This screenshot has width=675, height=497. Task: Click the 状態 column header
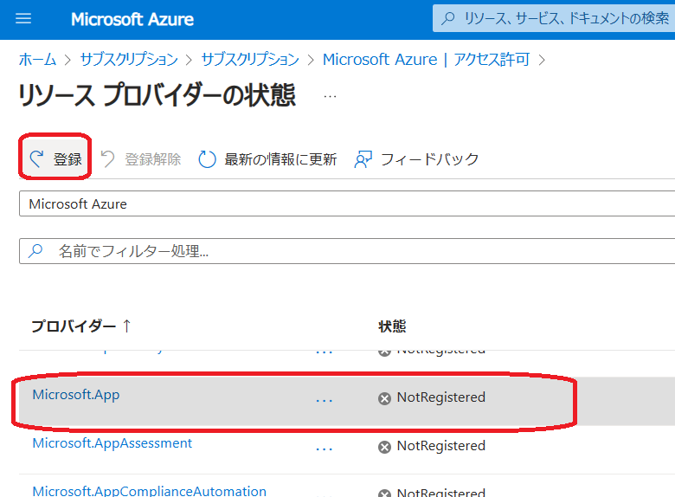click(392, 326)
